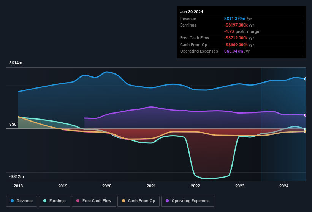
Task: Click the blue Revenue legend dot
Action: point(12,201)
